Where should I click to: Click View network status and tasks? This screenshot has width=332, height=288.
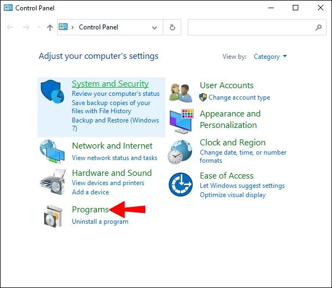(114, 158)
